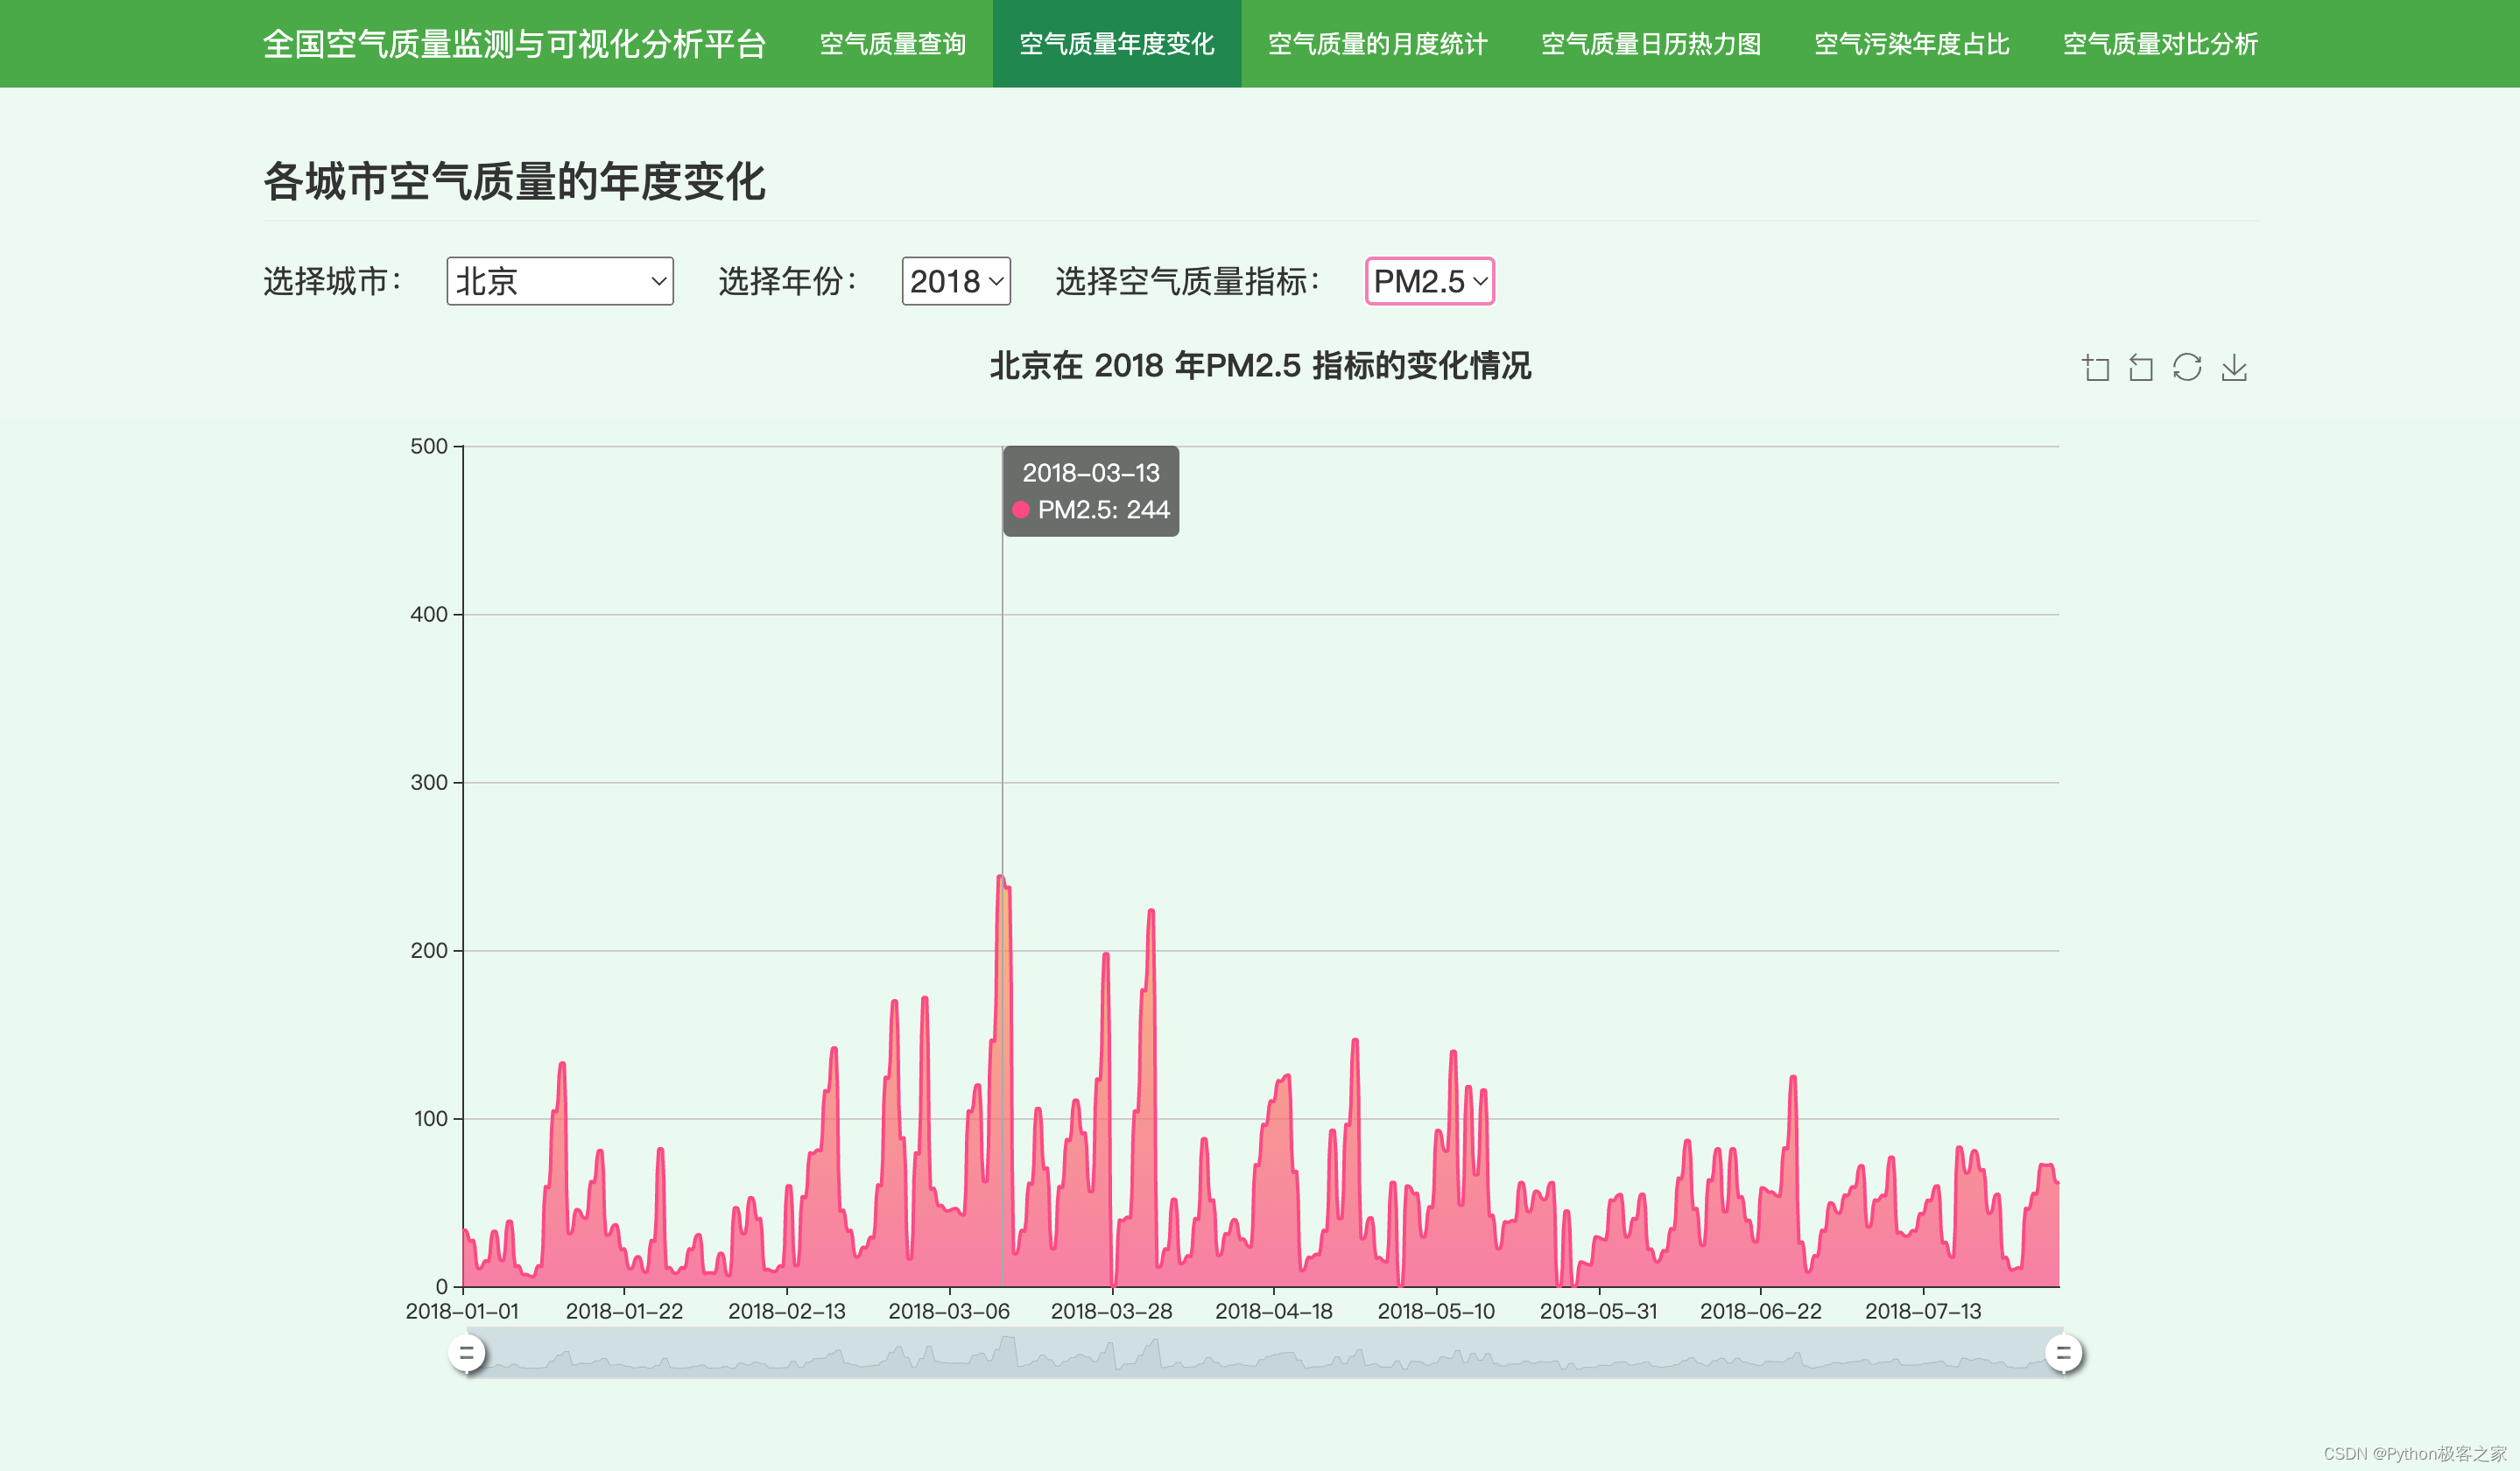Open the PM2.5 indicator dropdown
The image size is (2520, 1471).
pyautogui.click(x=1430, y=281)
